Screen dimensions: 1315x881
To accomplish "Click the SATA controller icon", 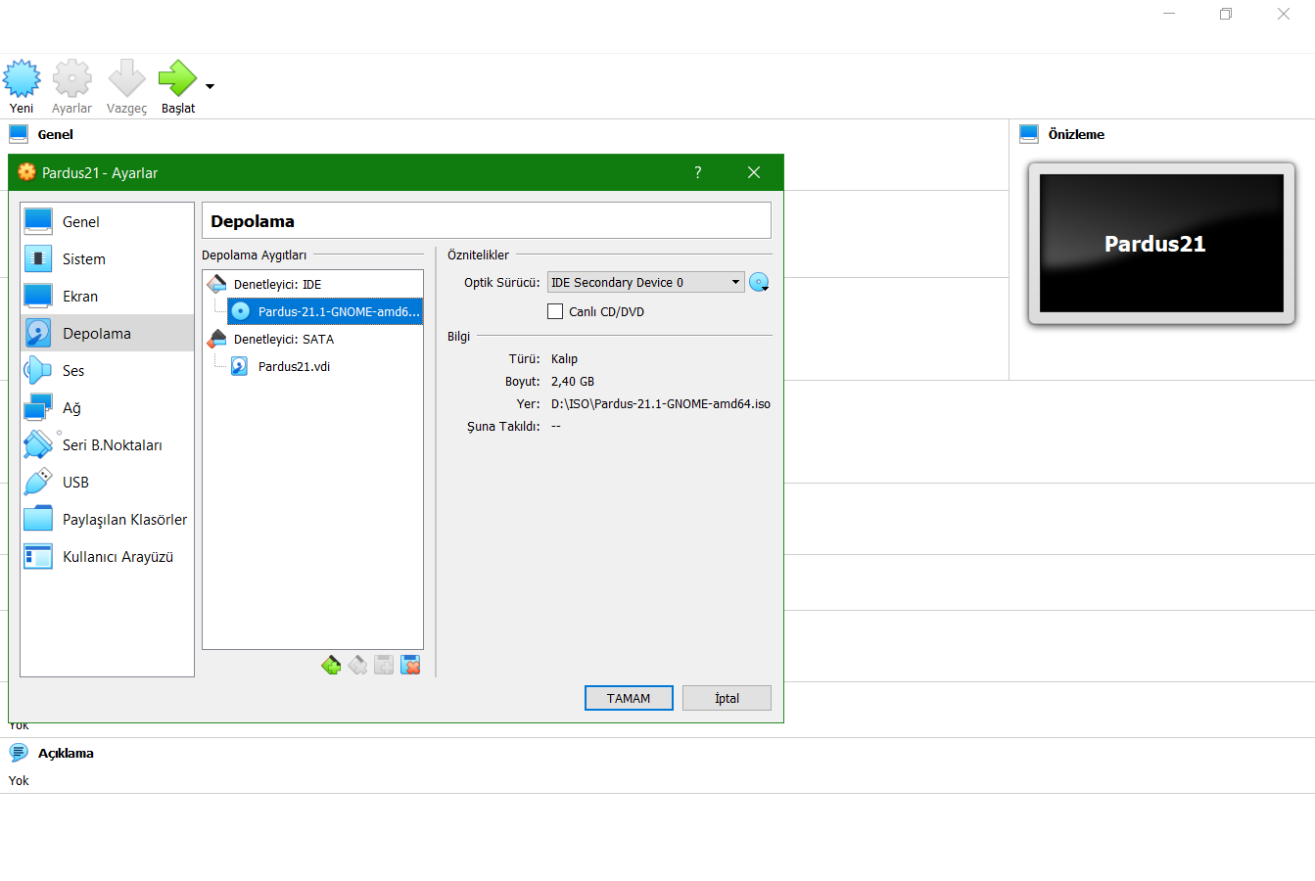I will coord(217,339).
